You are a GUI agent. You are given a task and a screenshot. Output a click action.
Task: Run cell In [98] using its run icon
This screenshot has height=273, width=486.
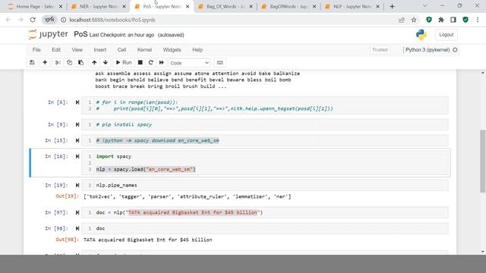(x=77, y=228)
